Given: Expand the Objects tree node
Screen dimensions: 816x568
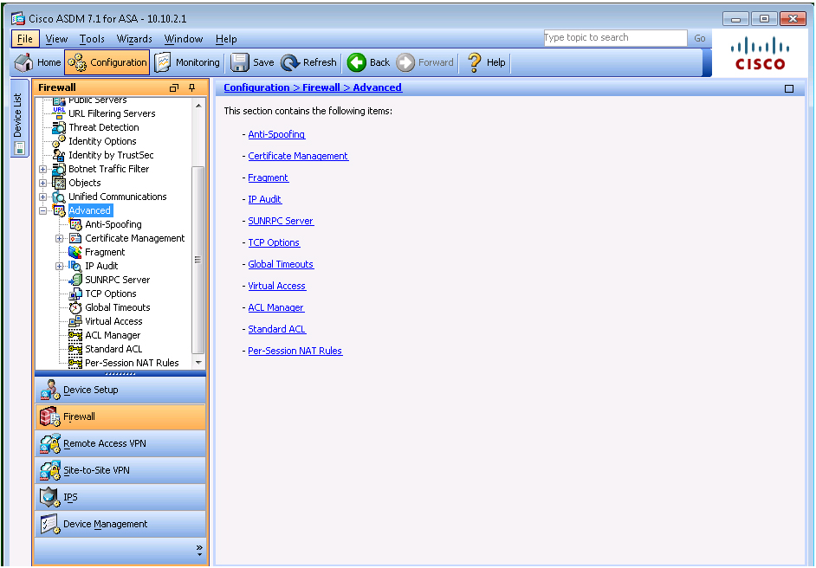Looking at the screenshot, I should (43, 183).
